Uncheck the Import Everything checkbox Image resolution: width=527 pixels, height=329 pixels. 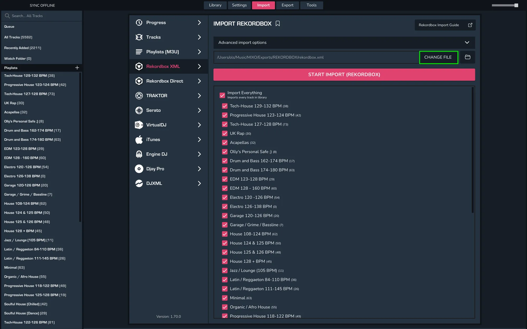point(222,95)
